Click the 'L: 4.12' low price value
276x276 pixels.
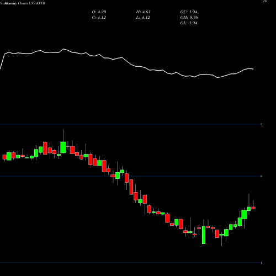click(x=143, y=18)
